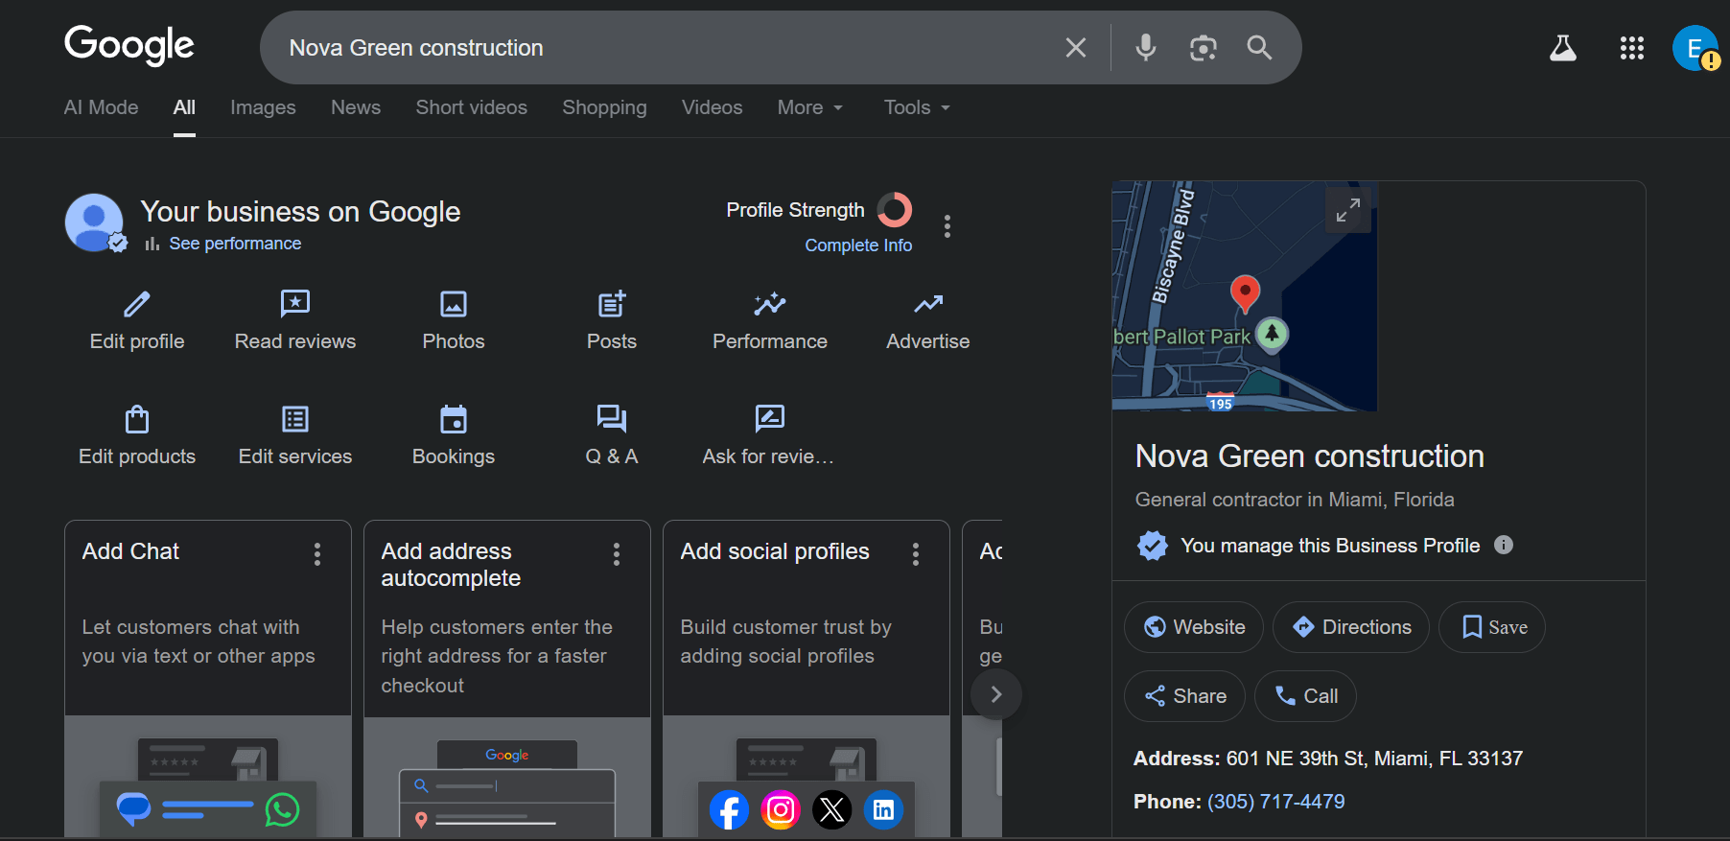Open Advertise option

click(x=928, y=321)
